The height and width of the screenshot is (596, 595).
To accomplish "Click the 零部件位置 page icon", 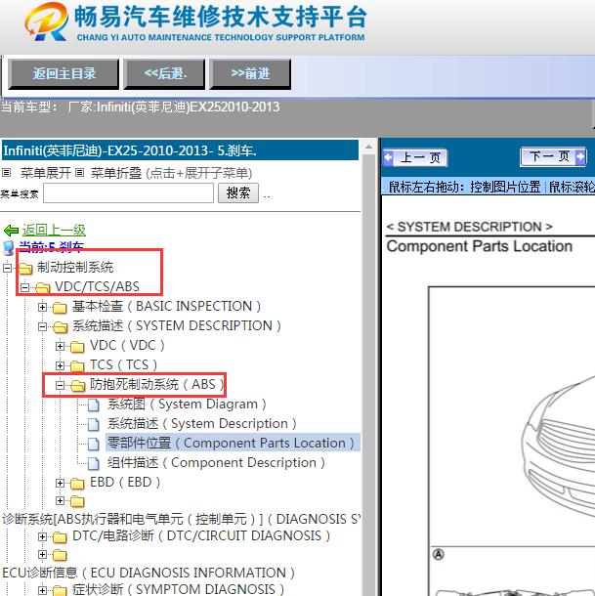I will click(x=94, y=444).
